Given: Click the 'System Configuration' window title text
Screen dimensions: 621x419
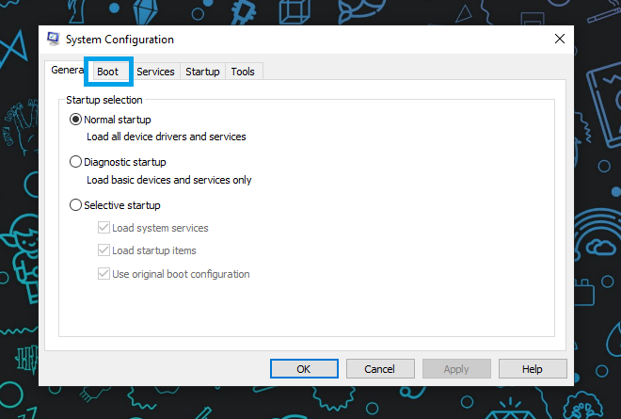Looking at the screenshot, I should [119, 40].
